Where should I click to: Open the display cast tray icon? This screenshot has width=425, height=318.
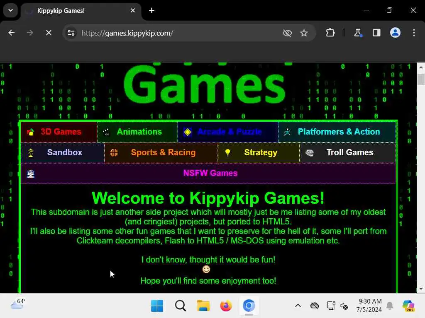[331, 306]
